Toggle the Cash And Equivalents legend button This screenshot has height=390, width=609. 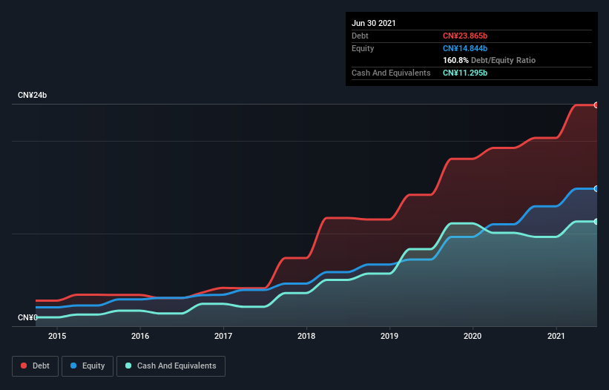coord(171,366)
